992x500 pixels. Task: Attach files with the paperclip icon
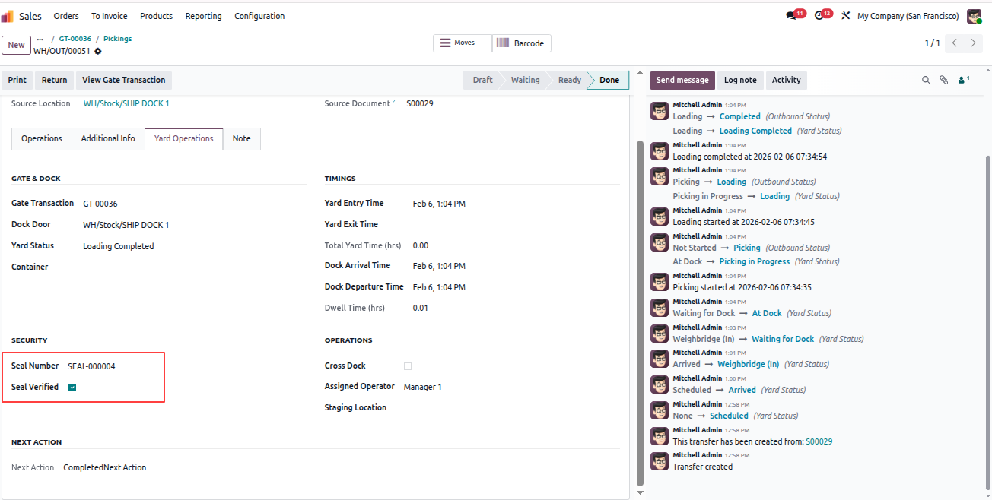(x=943, y=80)
